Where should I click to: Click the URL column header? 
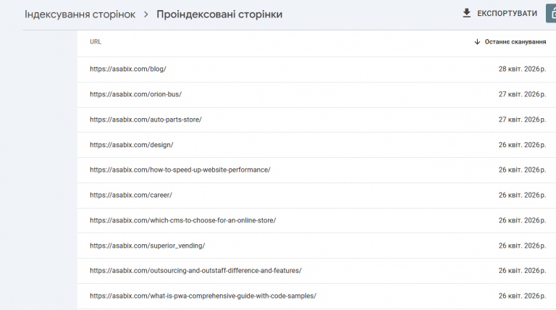pos(96,42)
